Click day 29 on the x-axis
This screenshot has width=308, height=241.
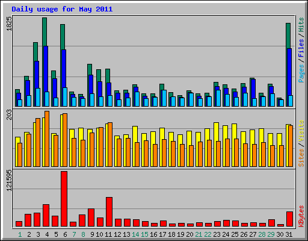[x=271, y=234]
